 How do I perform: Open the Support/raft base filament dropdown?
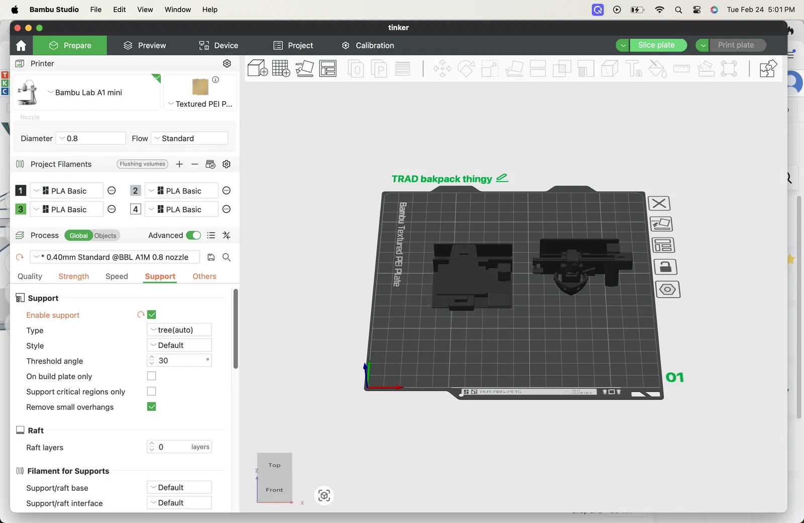[179, 487]
